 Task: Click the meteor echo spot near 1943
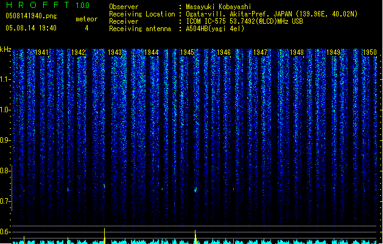pos(104,186)
